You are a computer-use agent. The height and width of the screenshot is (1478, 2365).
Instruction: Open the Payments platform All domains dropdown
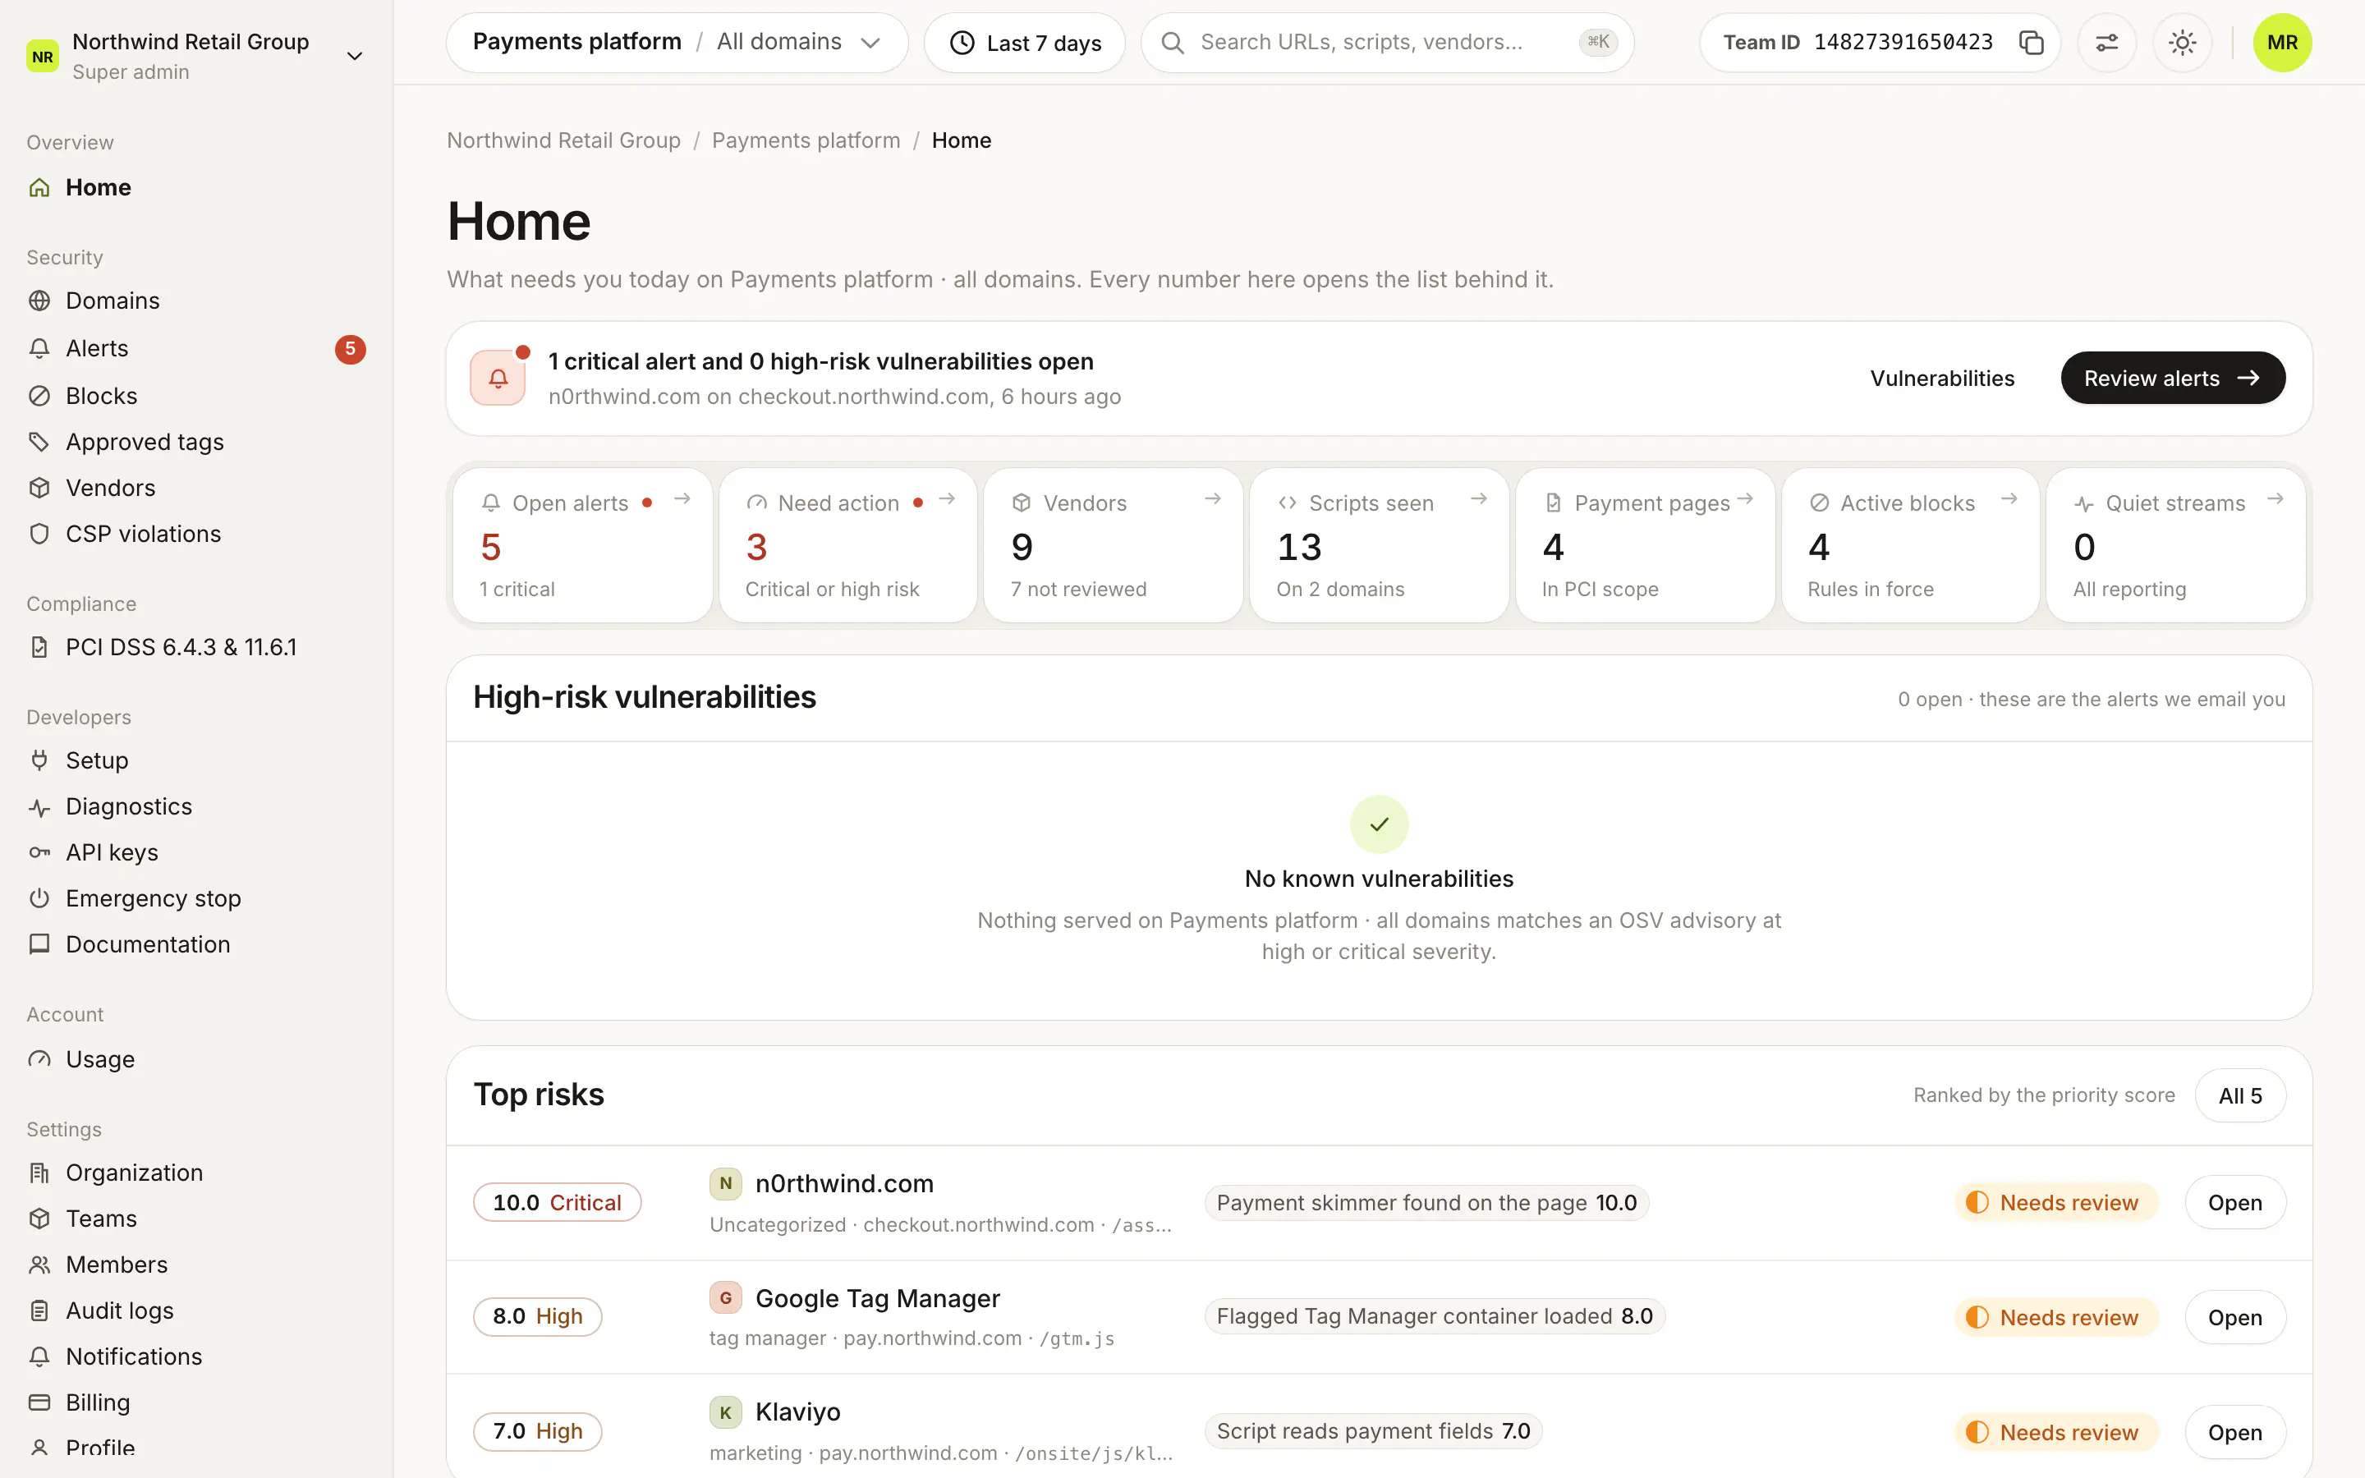677,43
